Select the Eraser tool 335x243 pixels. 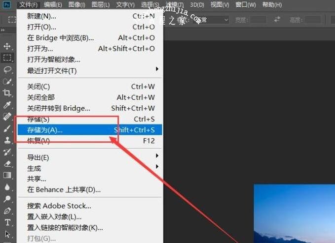(x=7, y=164)
